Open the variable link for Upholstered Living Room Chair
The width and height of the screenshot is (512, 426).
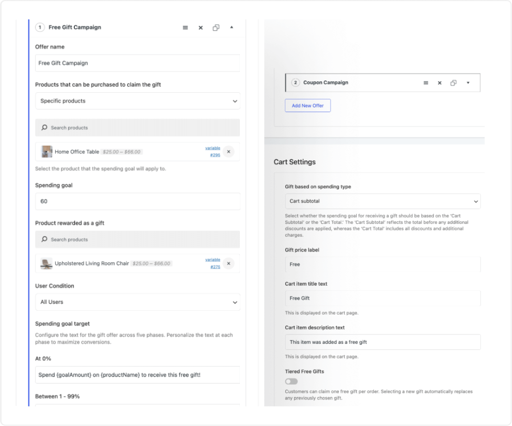(212, 260)
